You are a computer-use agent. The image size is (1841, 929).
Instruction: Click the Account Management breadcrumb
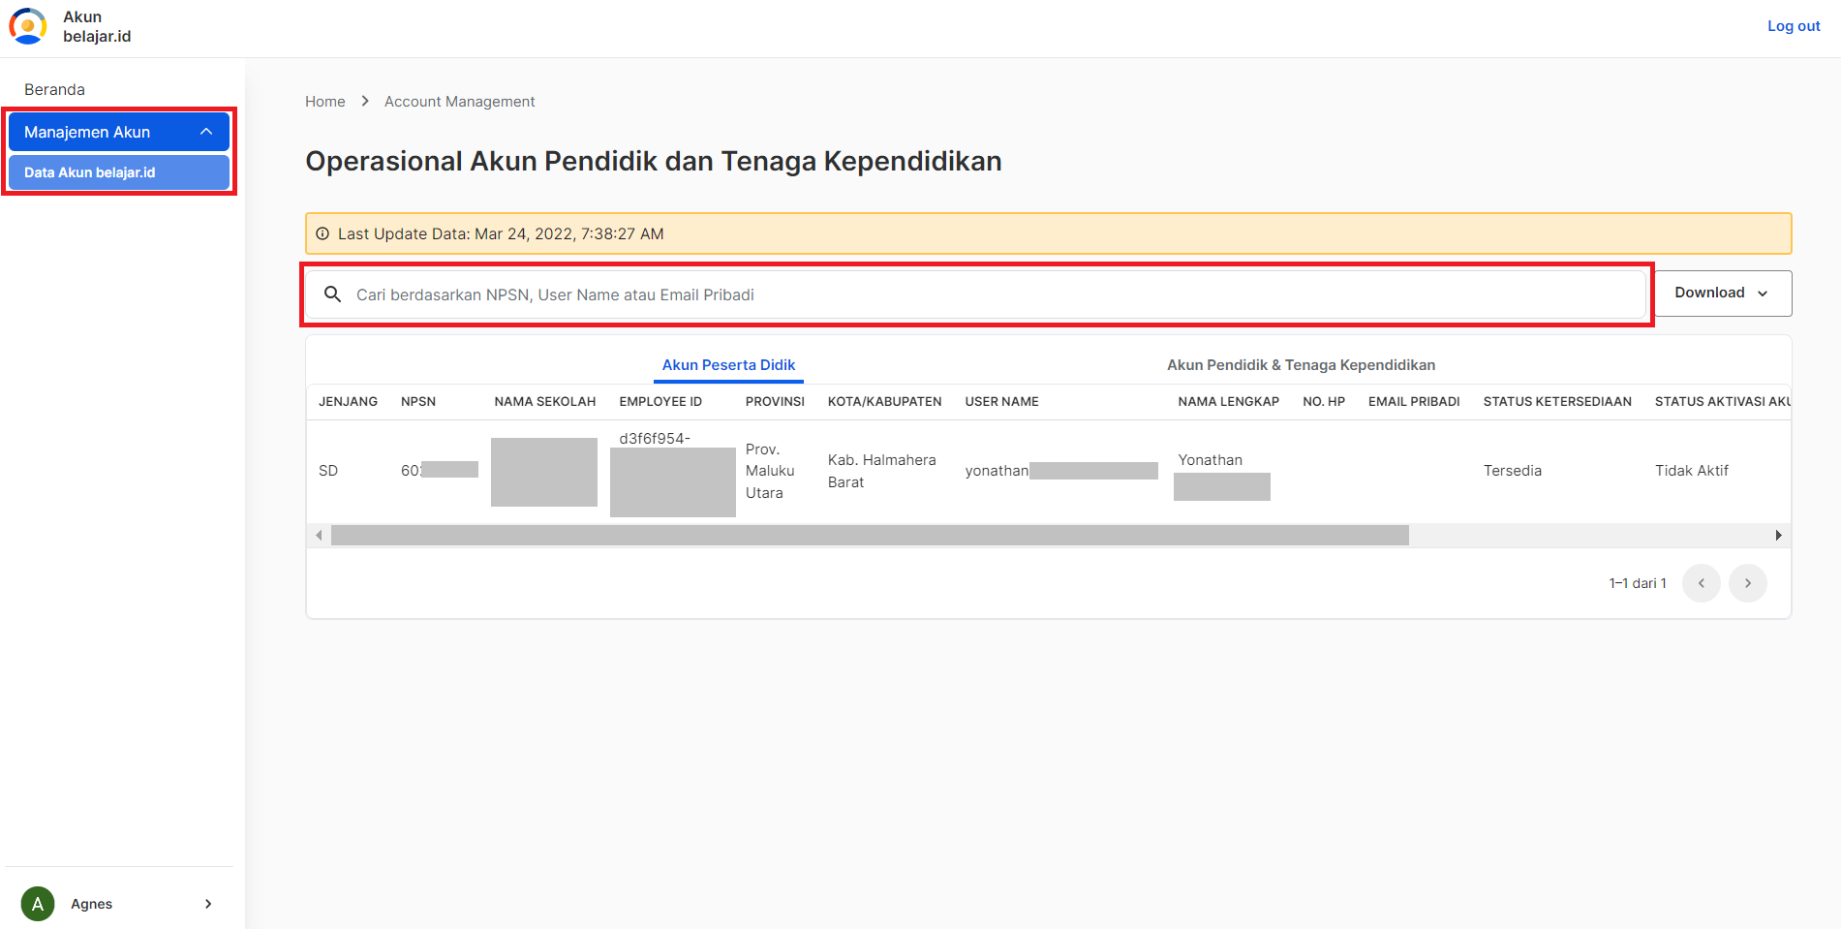point(459,101)
